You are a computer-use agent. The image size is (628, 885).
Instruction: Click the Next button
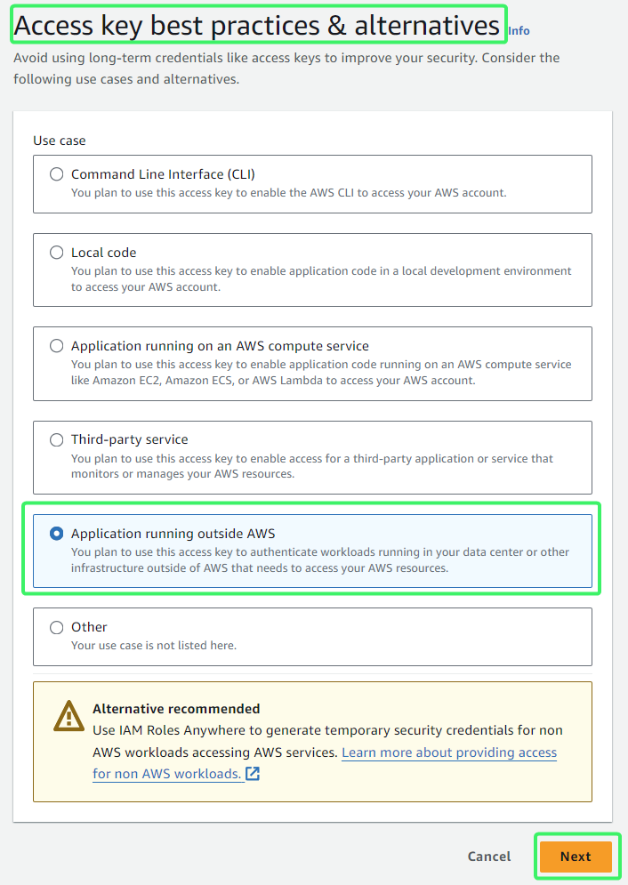(576, 857)
